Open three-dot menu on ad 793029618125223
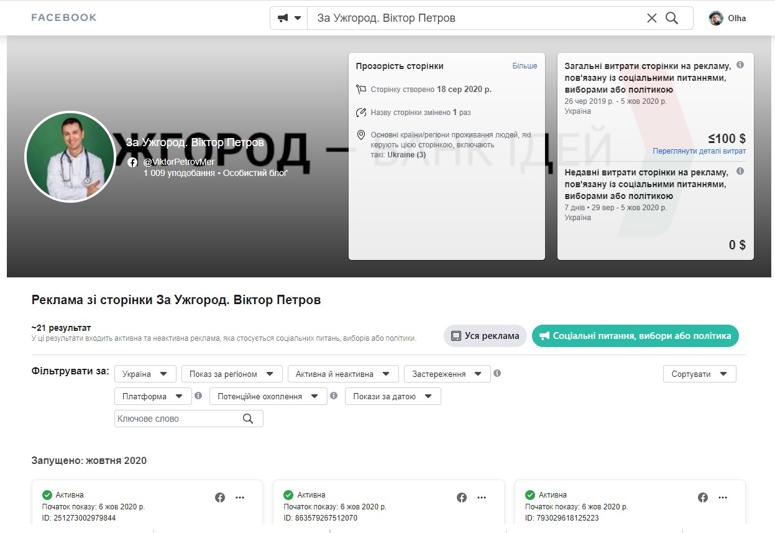The image size is (775, 533). click(x=723, y=498)
